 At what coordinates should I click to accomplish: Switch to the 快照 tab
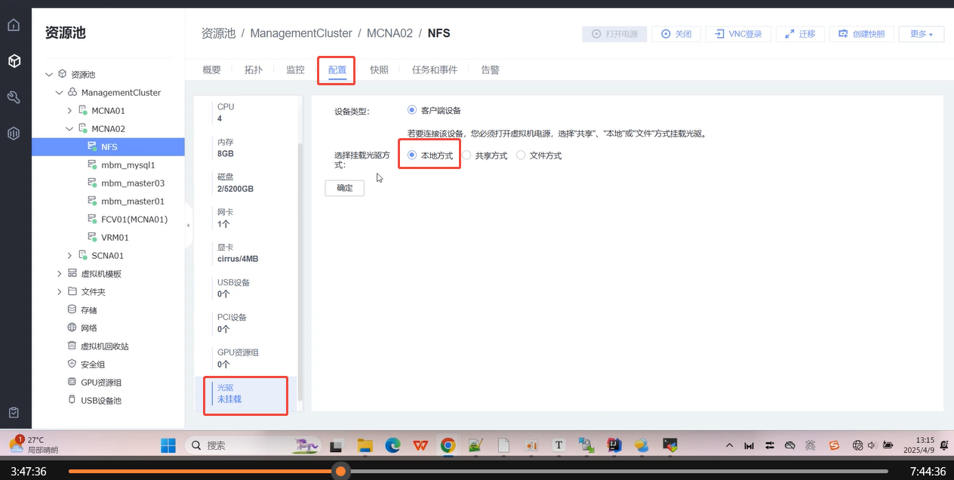[x=379, y=69]
